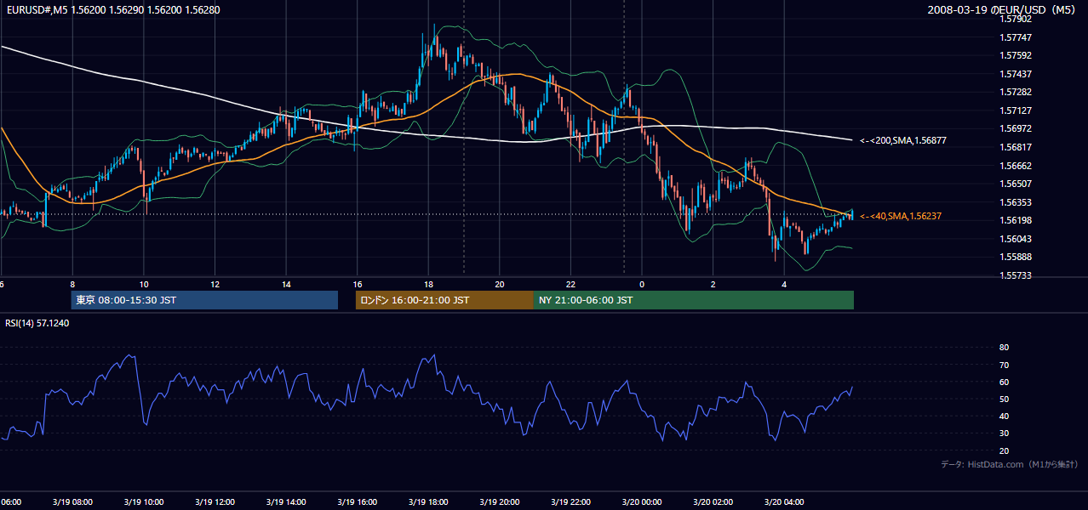The height and width of the screenshot is (510, 1088).
Task: Click price axis label 1.57747
Action: (x=1015, y=37)
